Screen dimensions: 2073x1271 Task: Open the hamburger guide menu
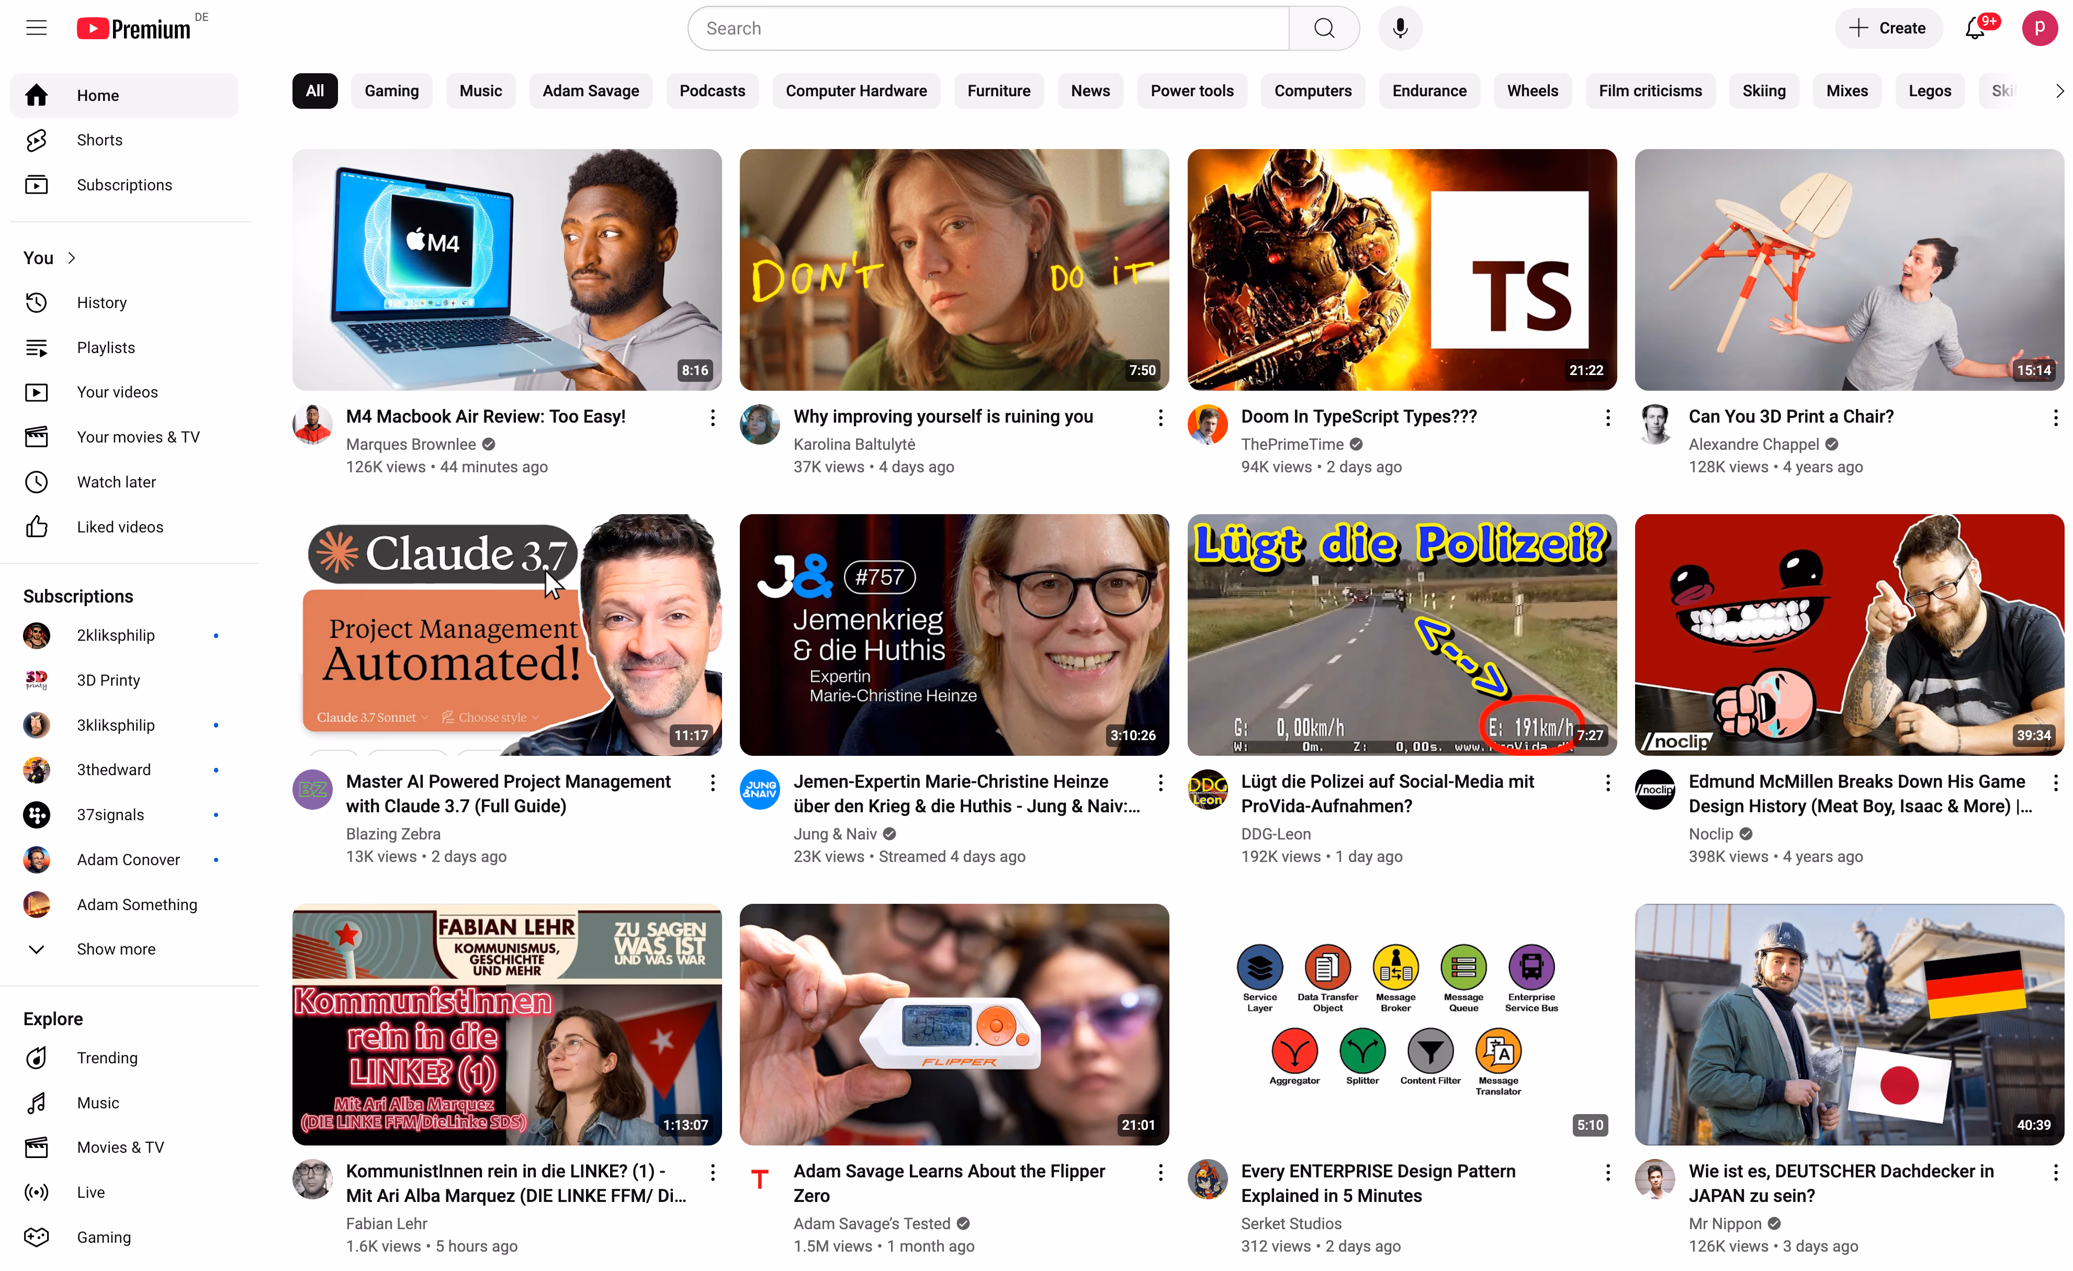[x=36, y=28]
